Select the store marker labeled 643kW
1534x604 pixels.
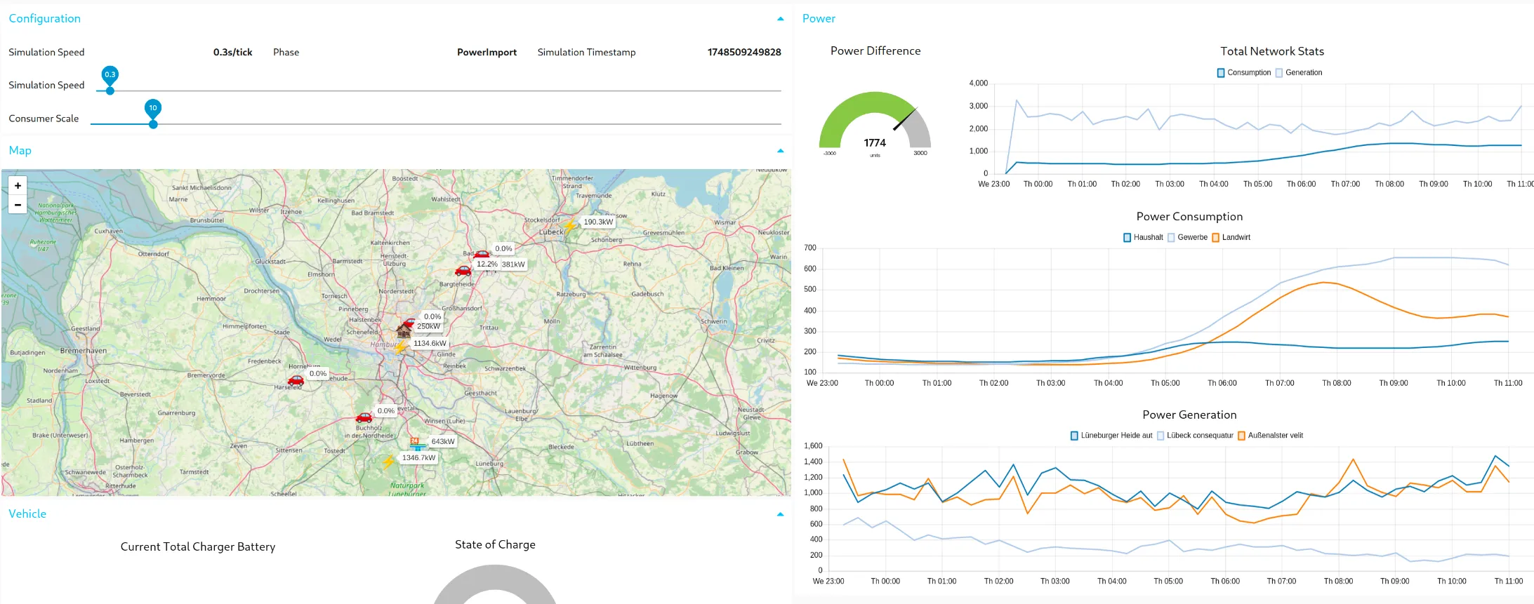coord(417,444)
